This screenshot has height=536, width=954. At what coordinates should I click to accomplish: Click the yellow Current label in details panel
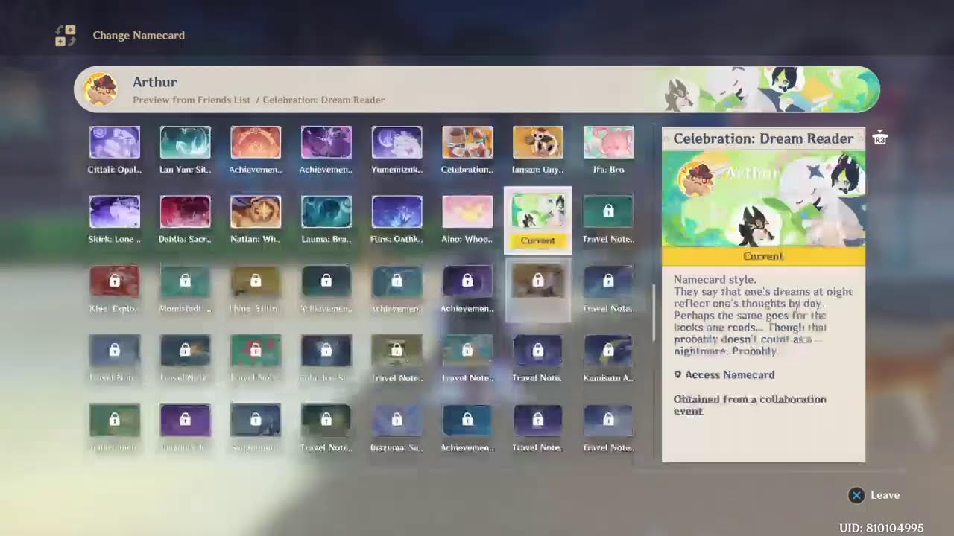pyautogui.click(x=763, y=256)
